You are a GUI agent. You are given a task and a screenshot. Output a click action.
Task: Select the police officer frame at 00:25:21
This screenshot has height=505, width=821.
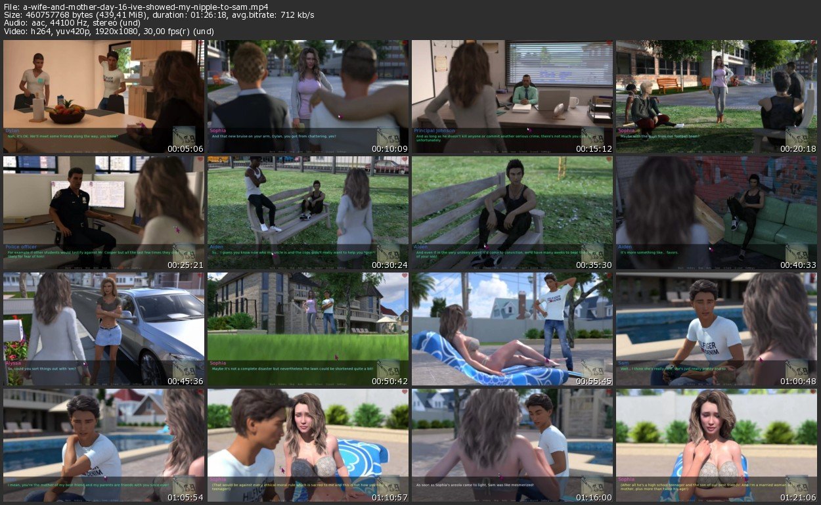(x=104, y=213)
